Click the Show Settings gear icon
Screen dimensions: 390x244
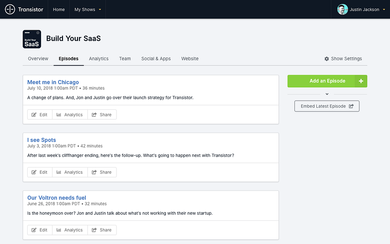tap(327, 59)
